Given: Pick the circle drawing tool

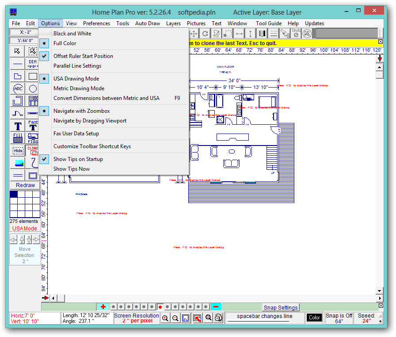Looking at the screenshot, I should point(33,88).
